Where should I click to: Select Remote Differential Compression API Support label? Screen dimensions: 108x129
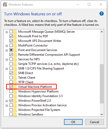[49, 55]
